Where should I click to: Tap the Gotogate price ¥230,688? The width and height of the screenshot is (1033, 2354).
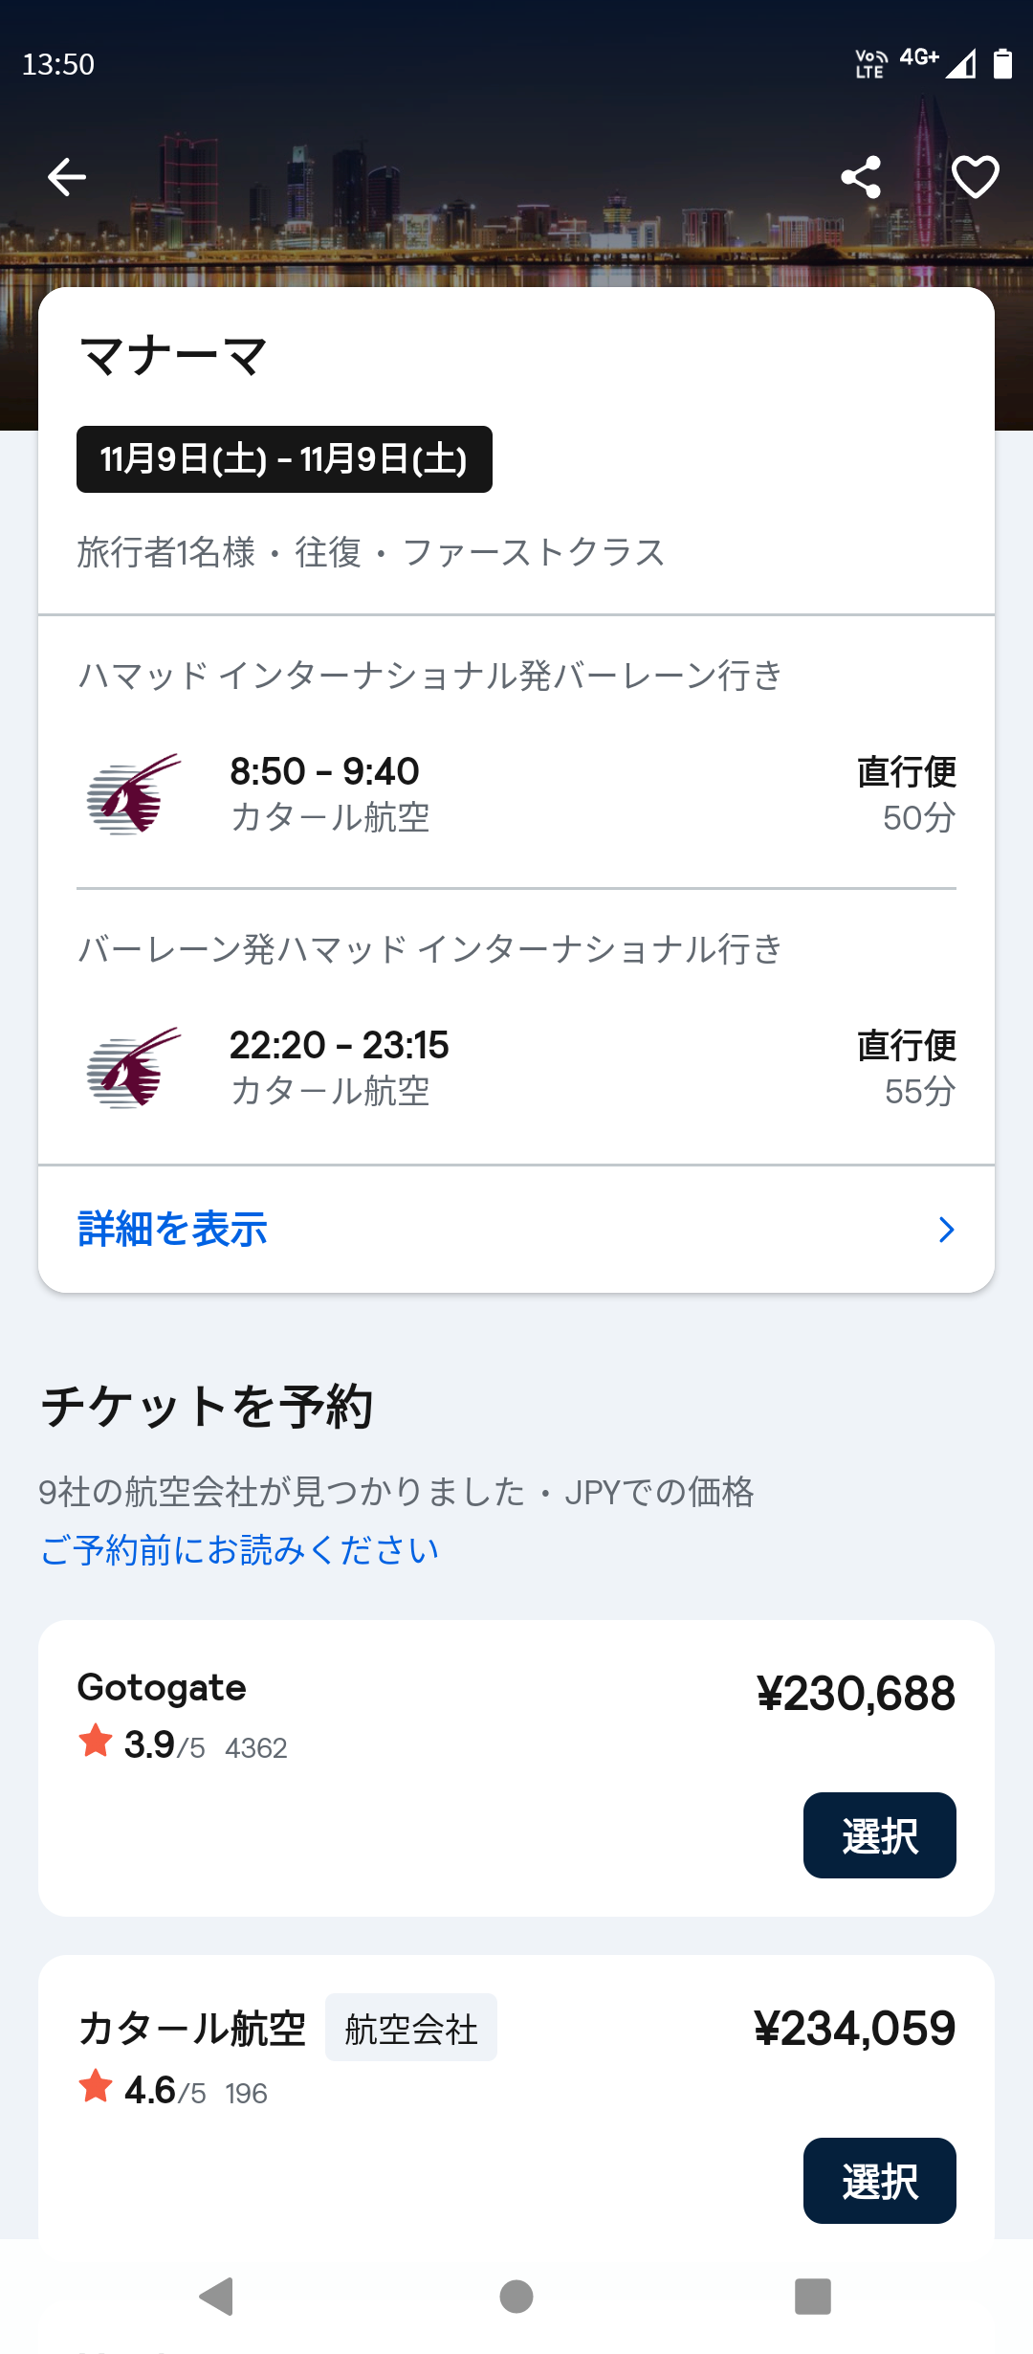[x=855, y=1694]
